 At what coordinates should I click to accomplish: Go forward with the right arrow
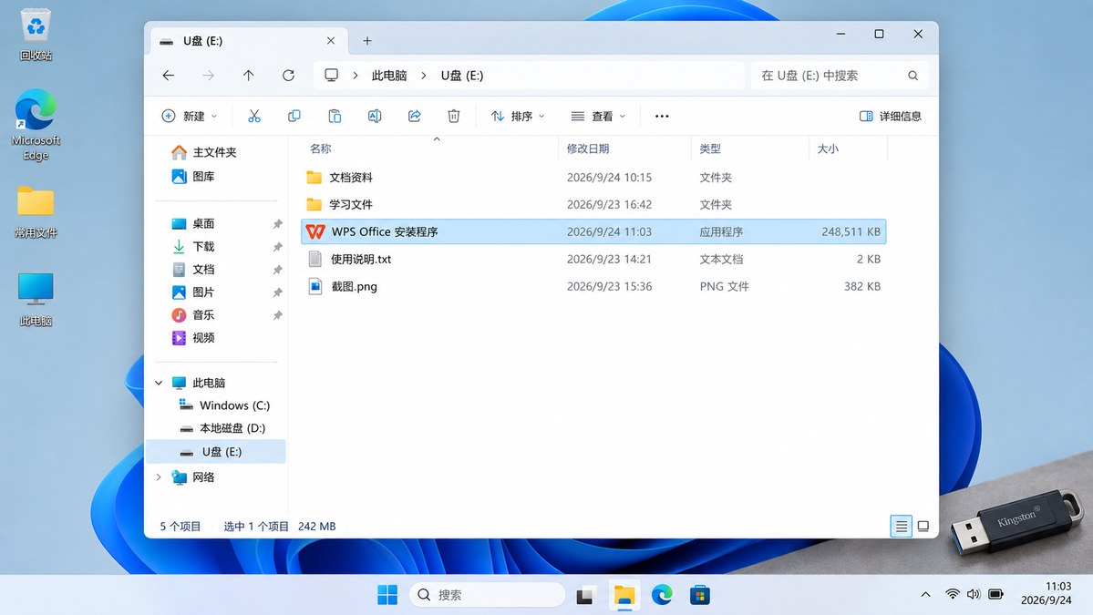208,76
